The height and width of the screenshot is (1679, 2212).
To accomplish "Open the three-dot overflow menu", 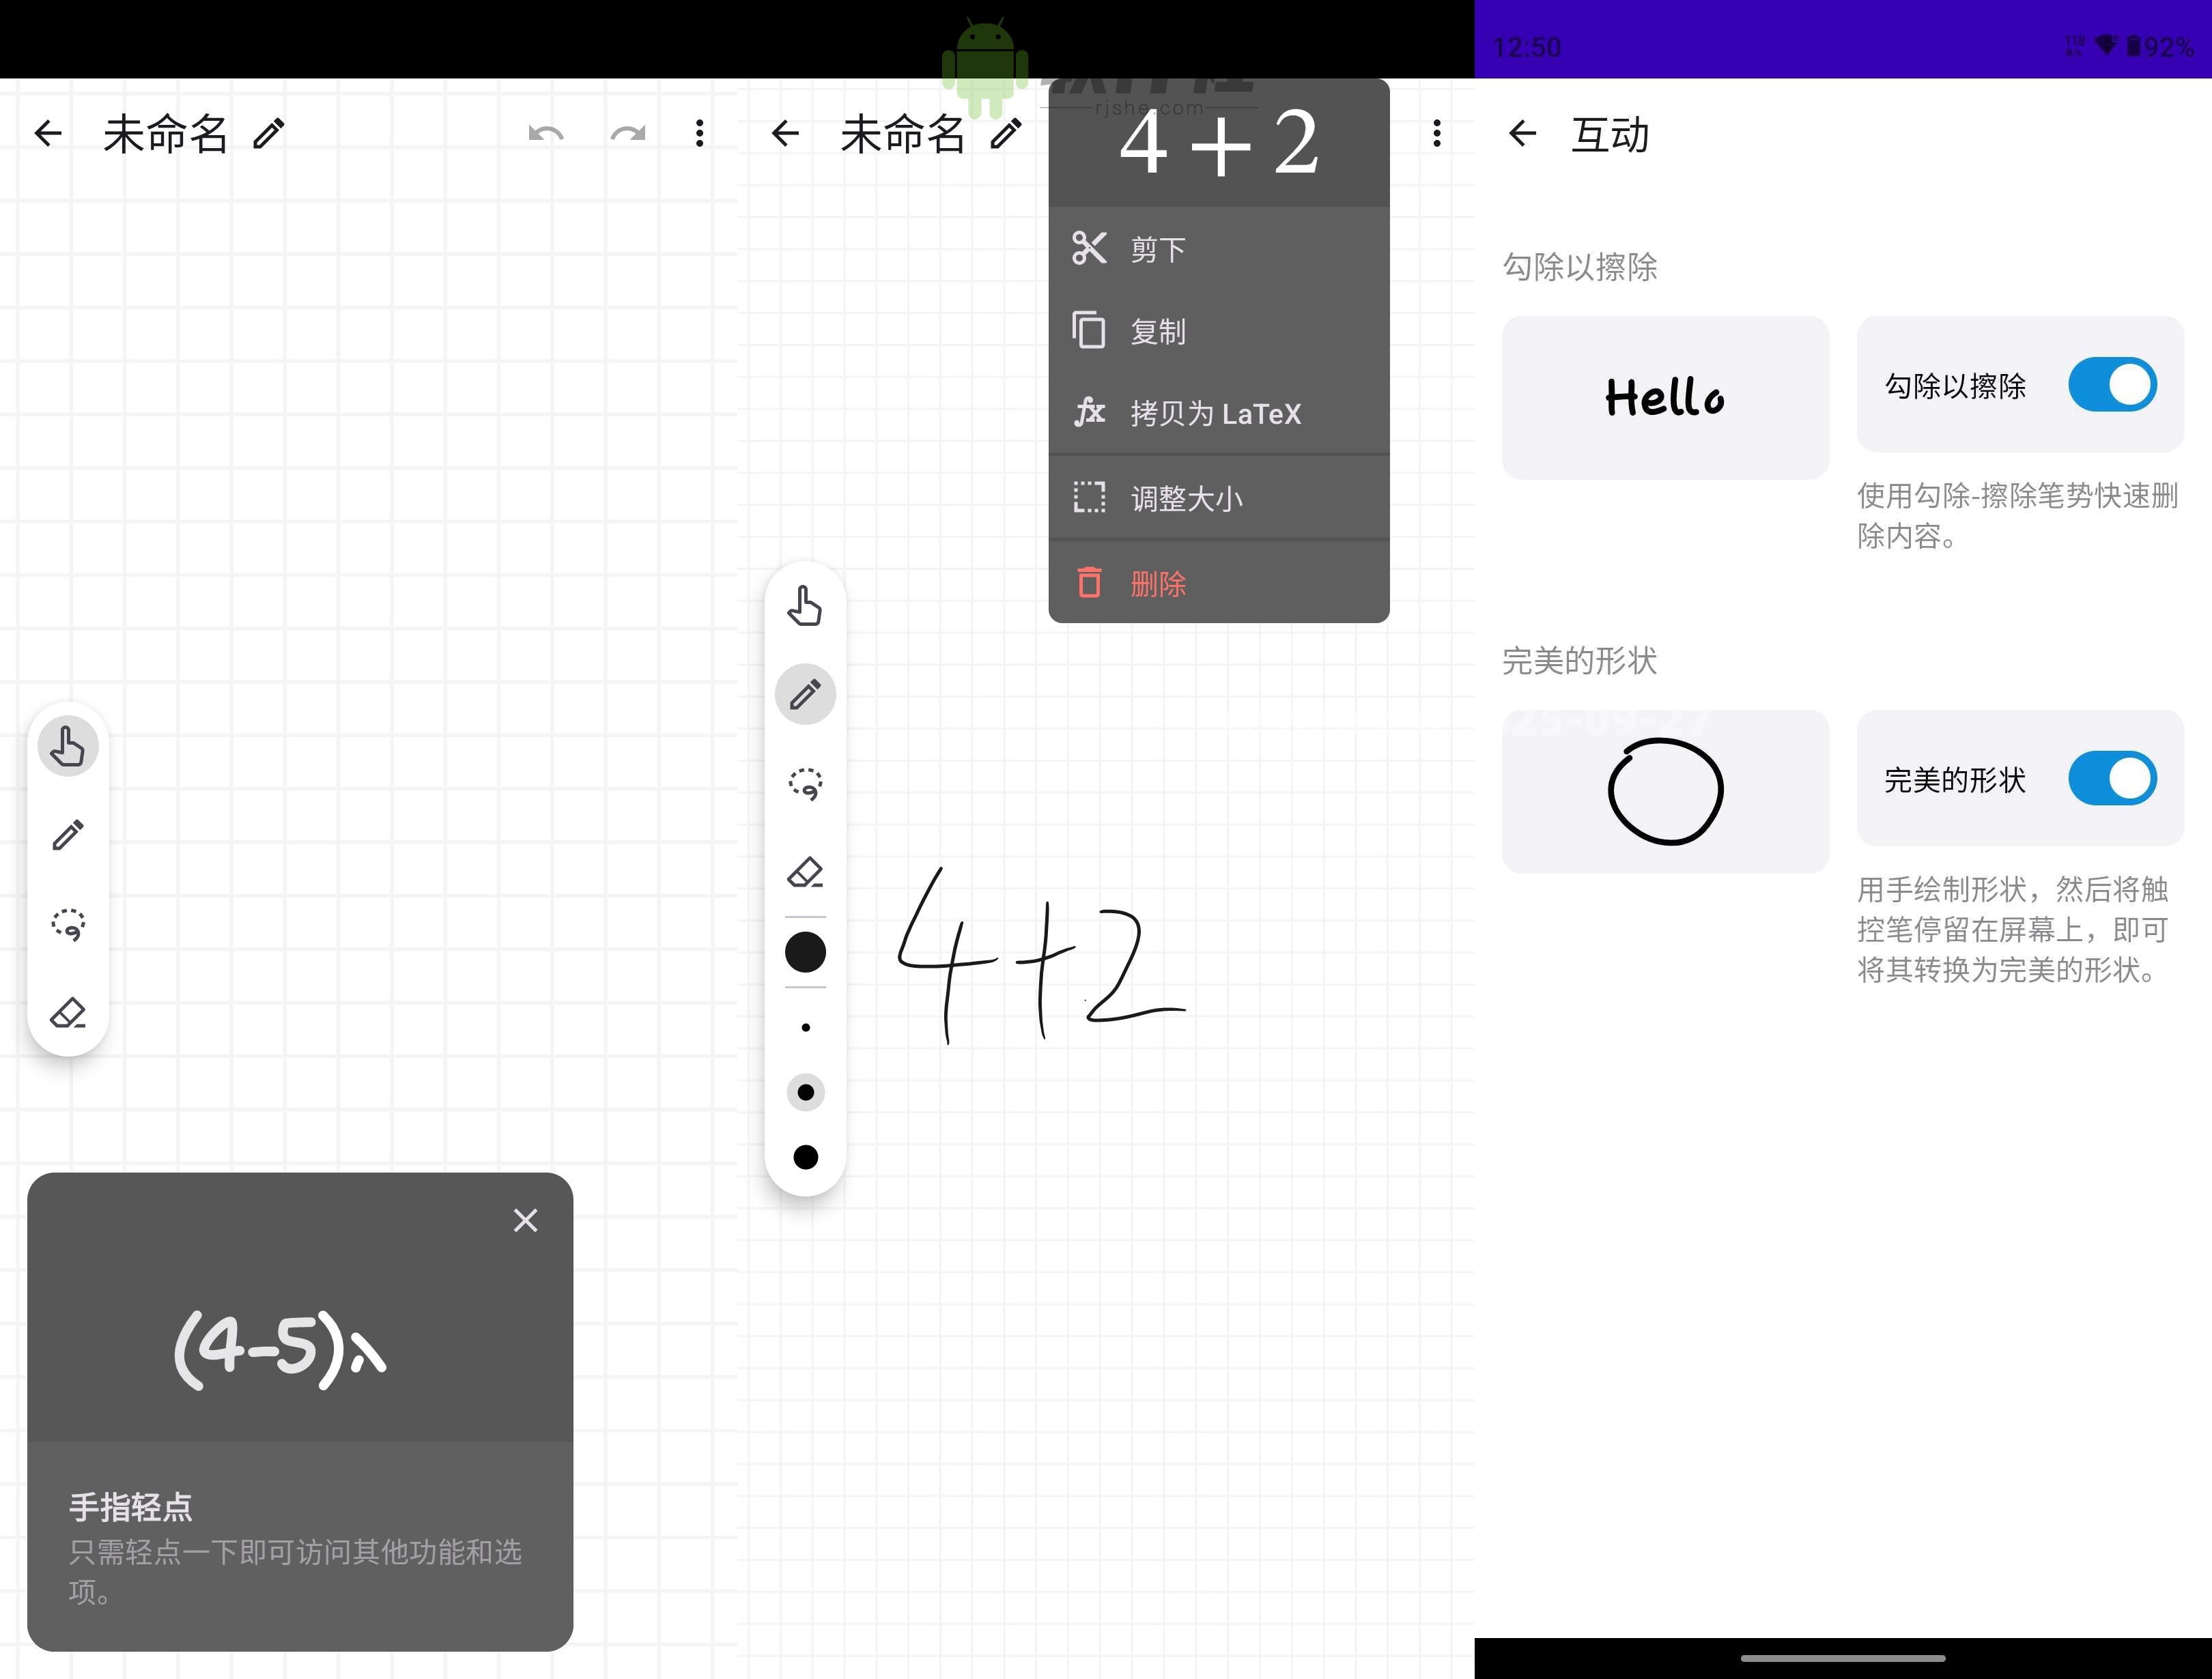I will tap(699, 133).
